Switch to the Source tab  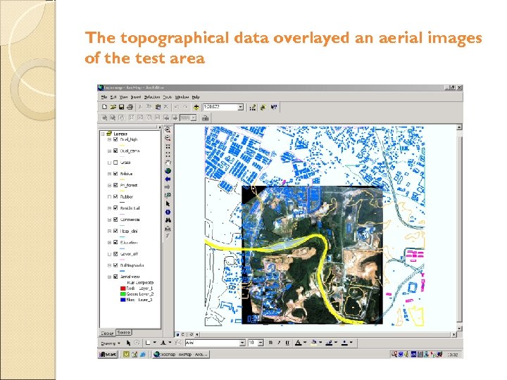pyautogui.click(x=123, y=332)
